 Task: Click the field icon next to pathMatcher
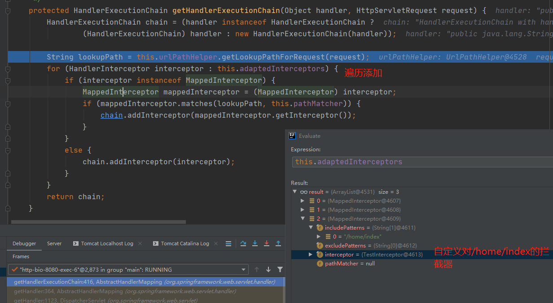[x=320, y=264]
